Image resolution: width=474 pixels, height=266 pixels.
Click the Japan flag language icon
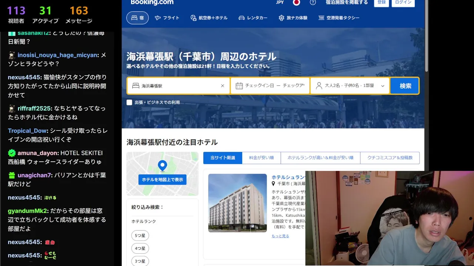point(296,2)
